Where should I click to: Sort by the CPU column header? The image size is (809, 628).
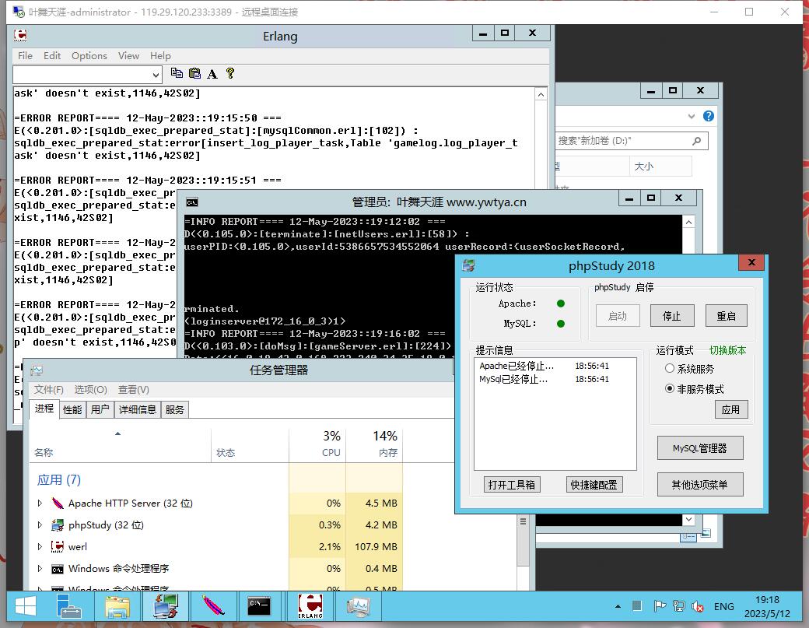317,444
